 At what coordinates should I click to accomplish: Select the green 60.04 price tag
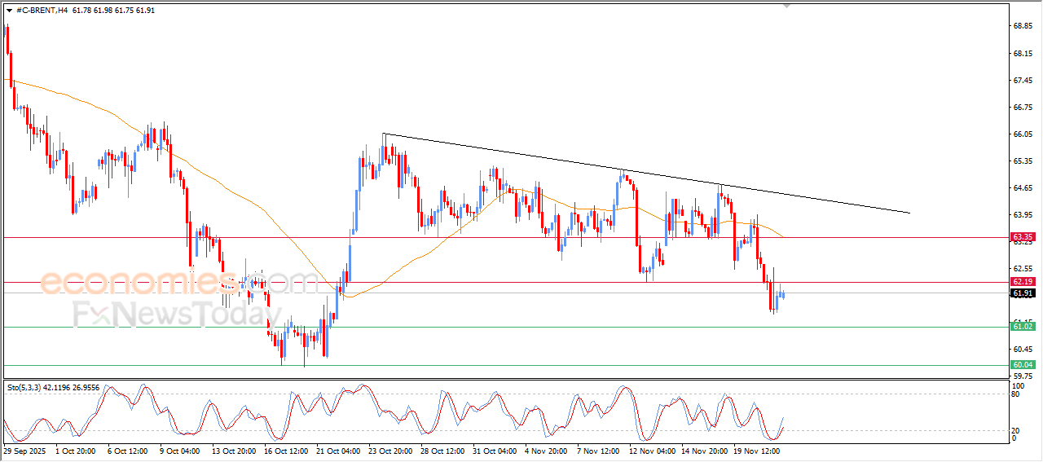pyautogui.click(x=1023, y=364)
